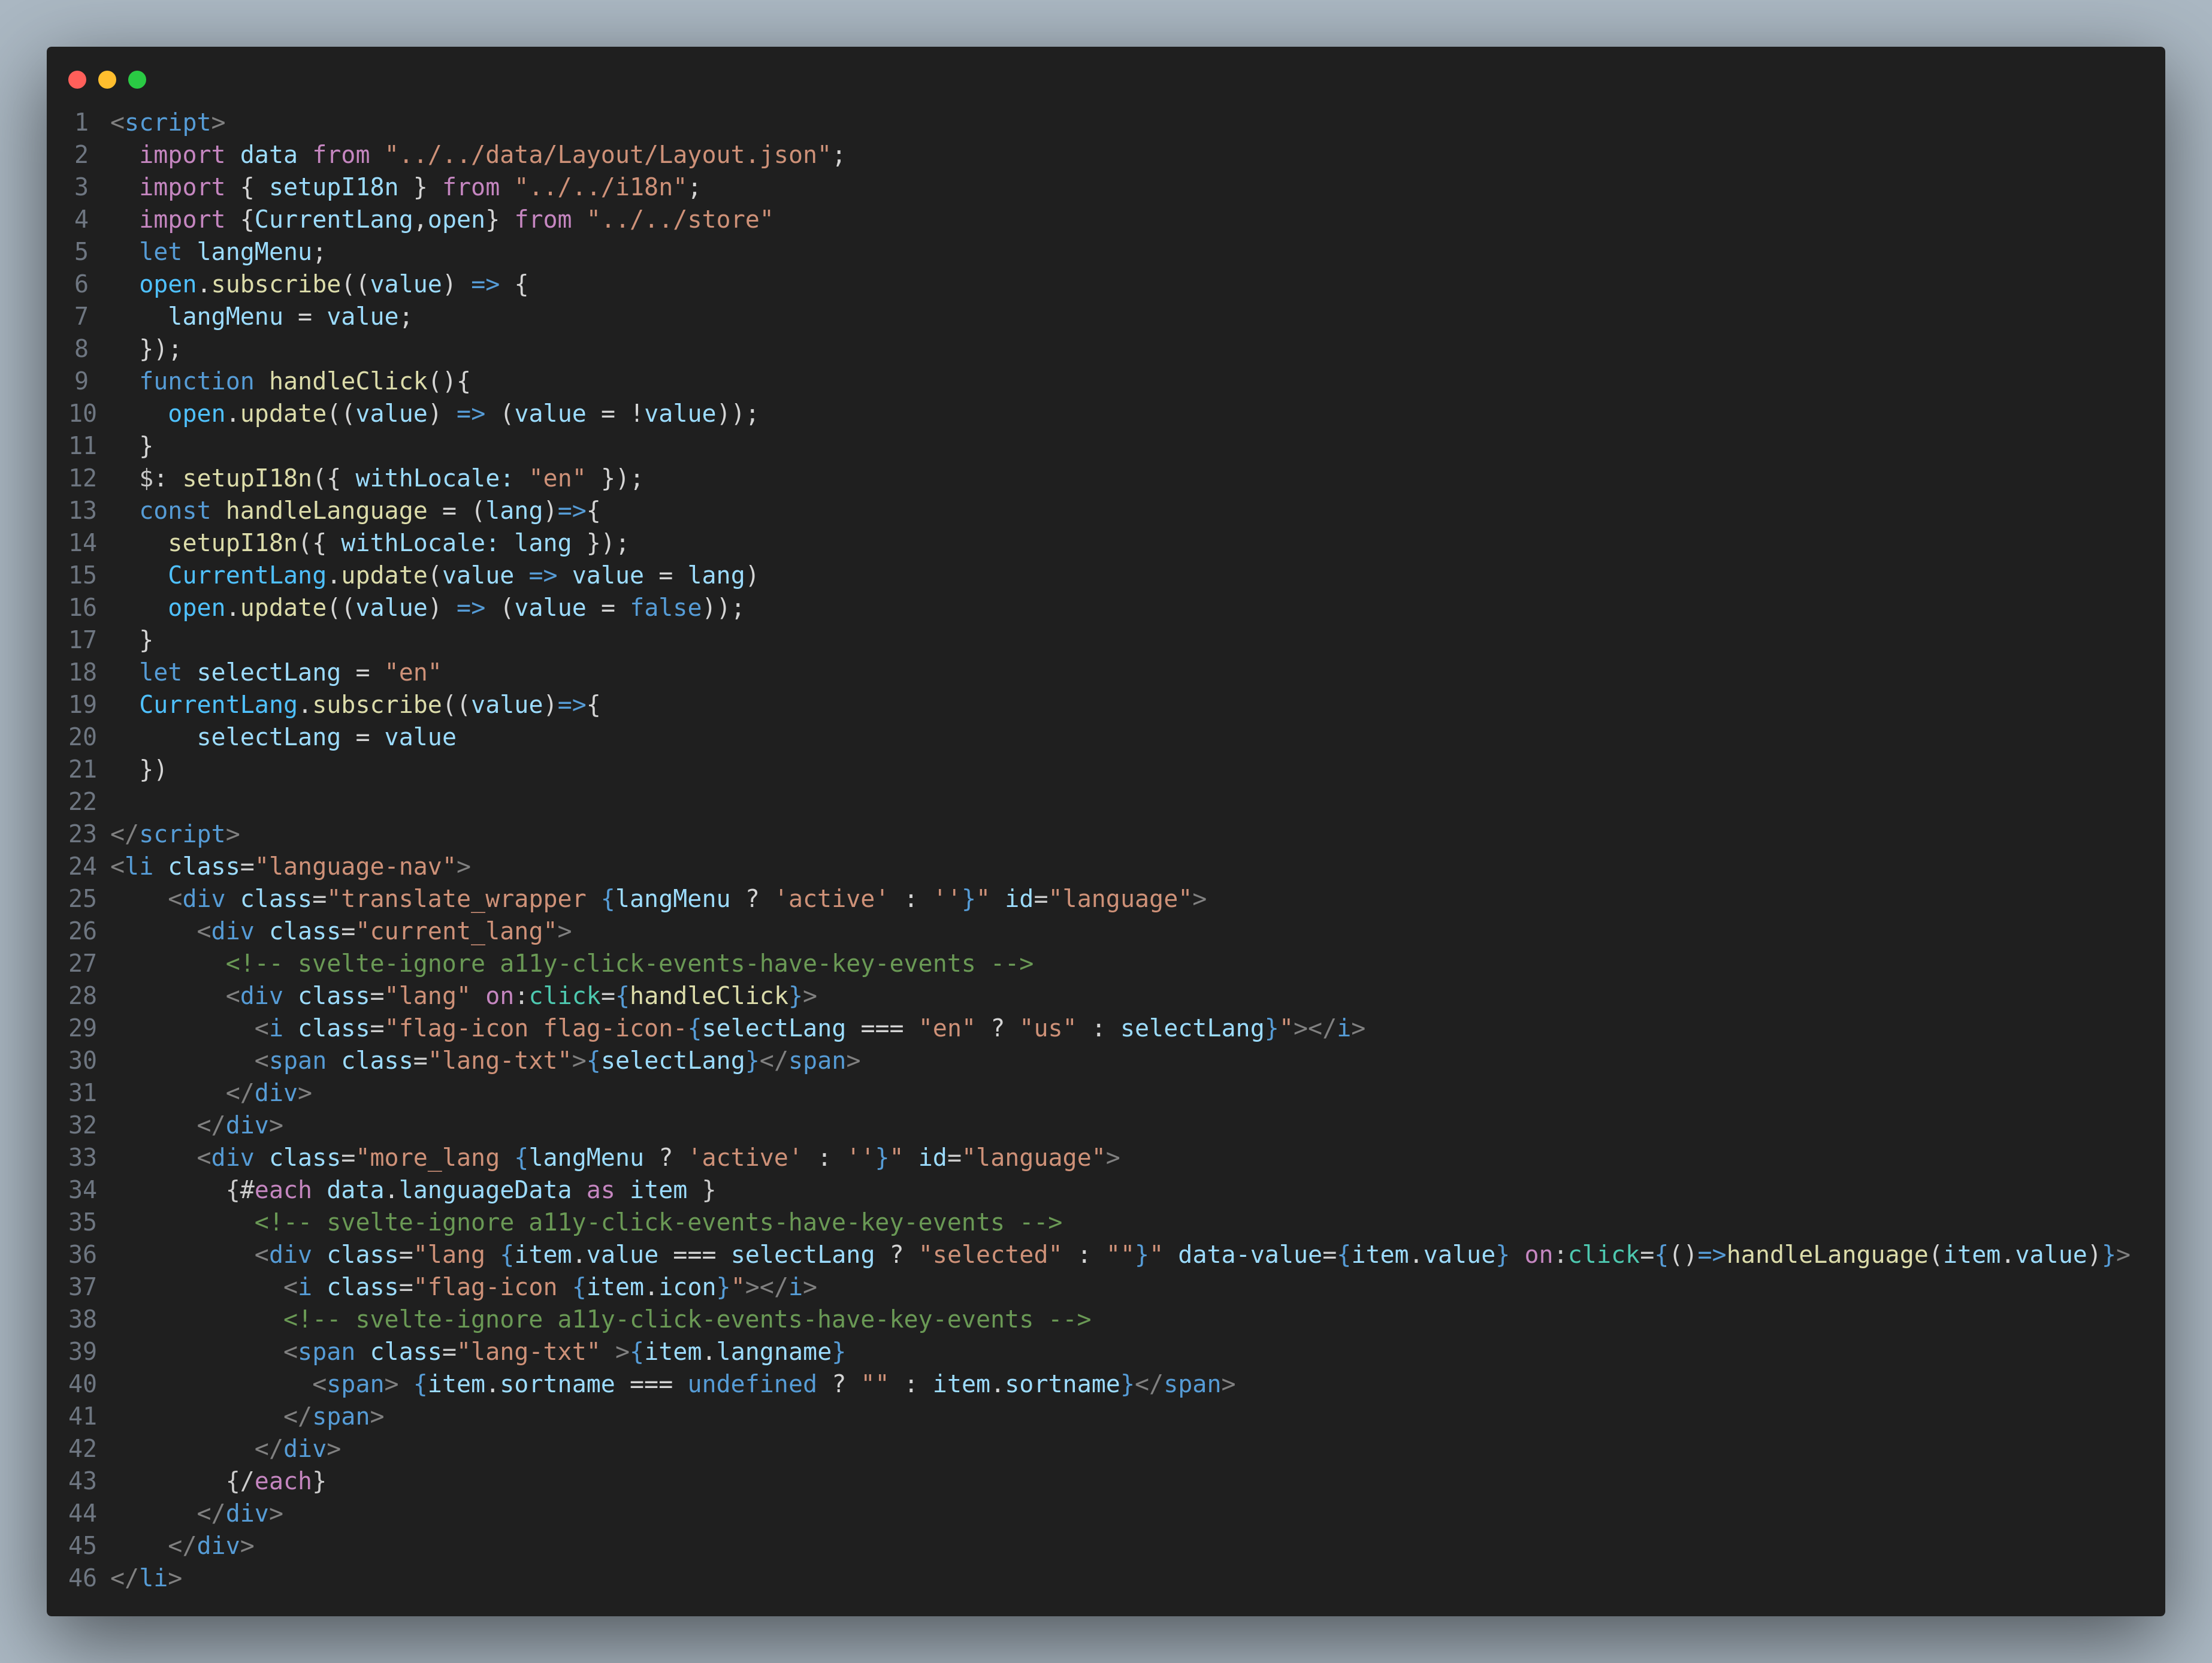Screen dimensions: 2212x1663
Task: Click the handleClick function name on line 9
Action: (x=348, y=381)
